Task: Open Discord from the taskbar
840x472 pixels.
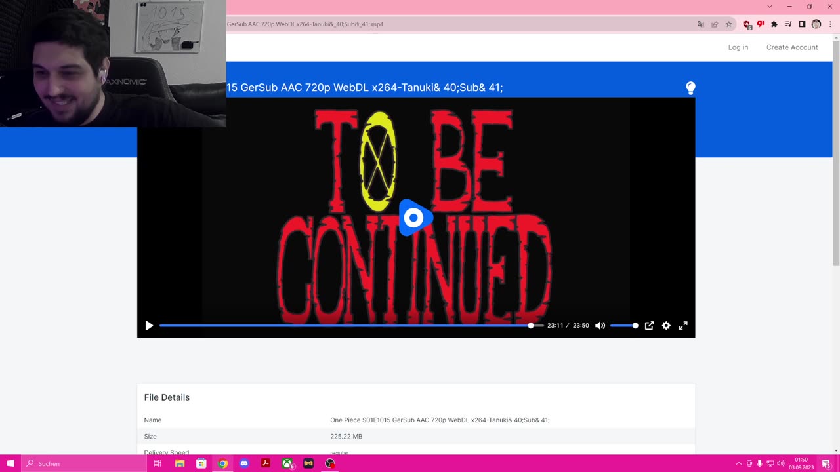Action: pos(244,463)
